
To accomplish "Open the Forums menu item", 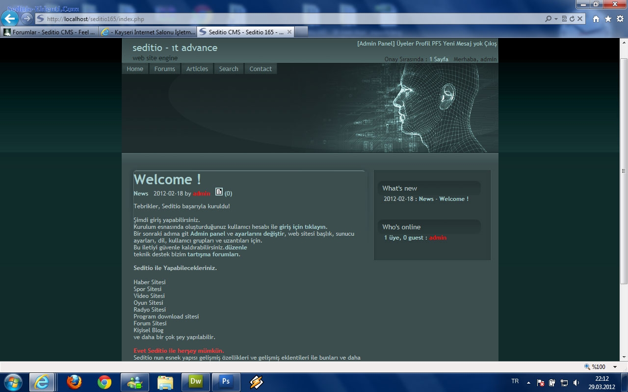I will pyautogui.click(x=164, y=69).
